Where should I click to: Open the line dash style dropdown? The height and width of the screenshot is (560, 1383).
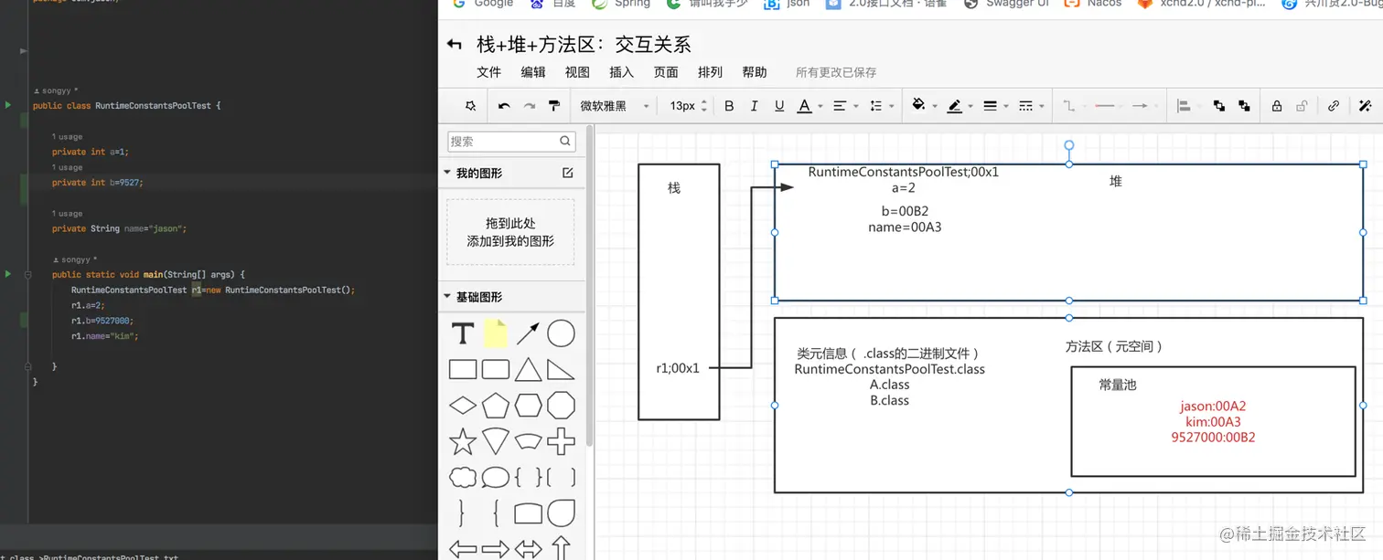coord(1031,106)
